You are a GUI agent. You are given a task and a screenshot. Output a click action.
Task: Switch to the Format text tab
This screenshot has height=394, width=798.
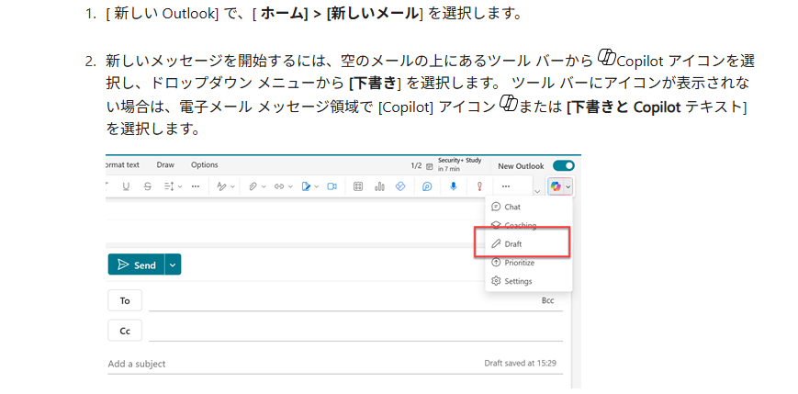[122, 165]
